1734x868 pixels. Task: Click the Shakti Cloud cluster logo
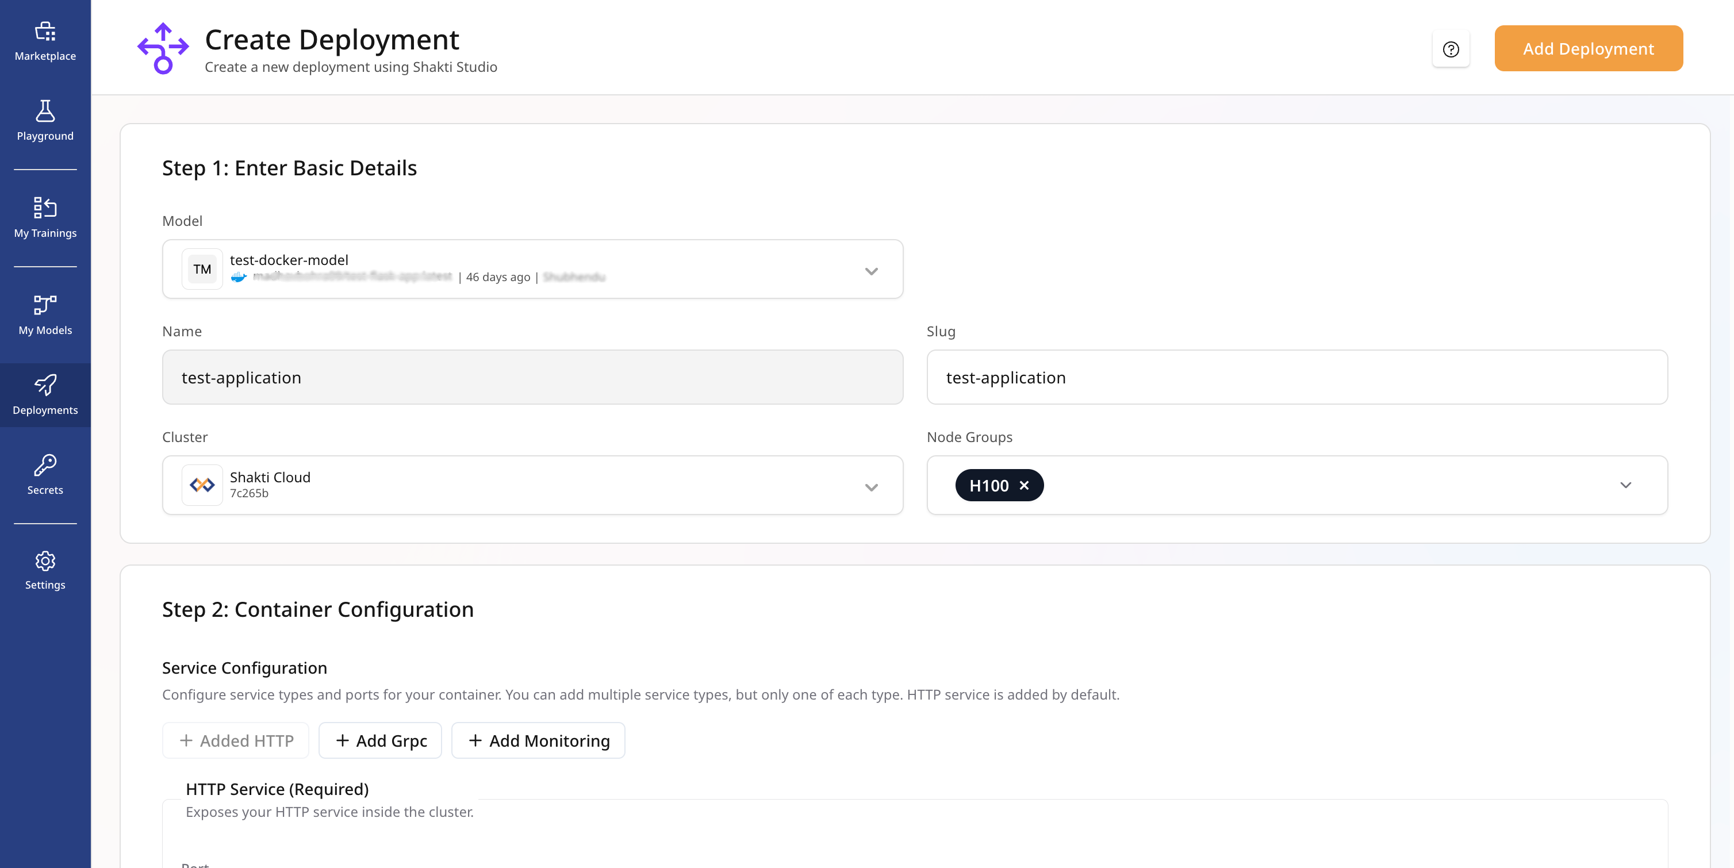tap(201, 485)
